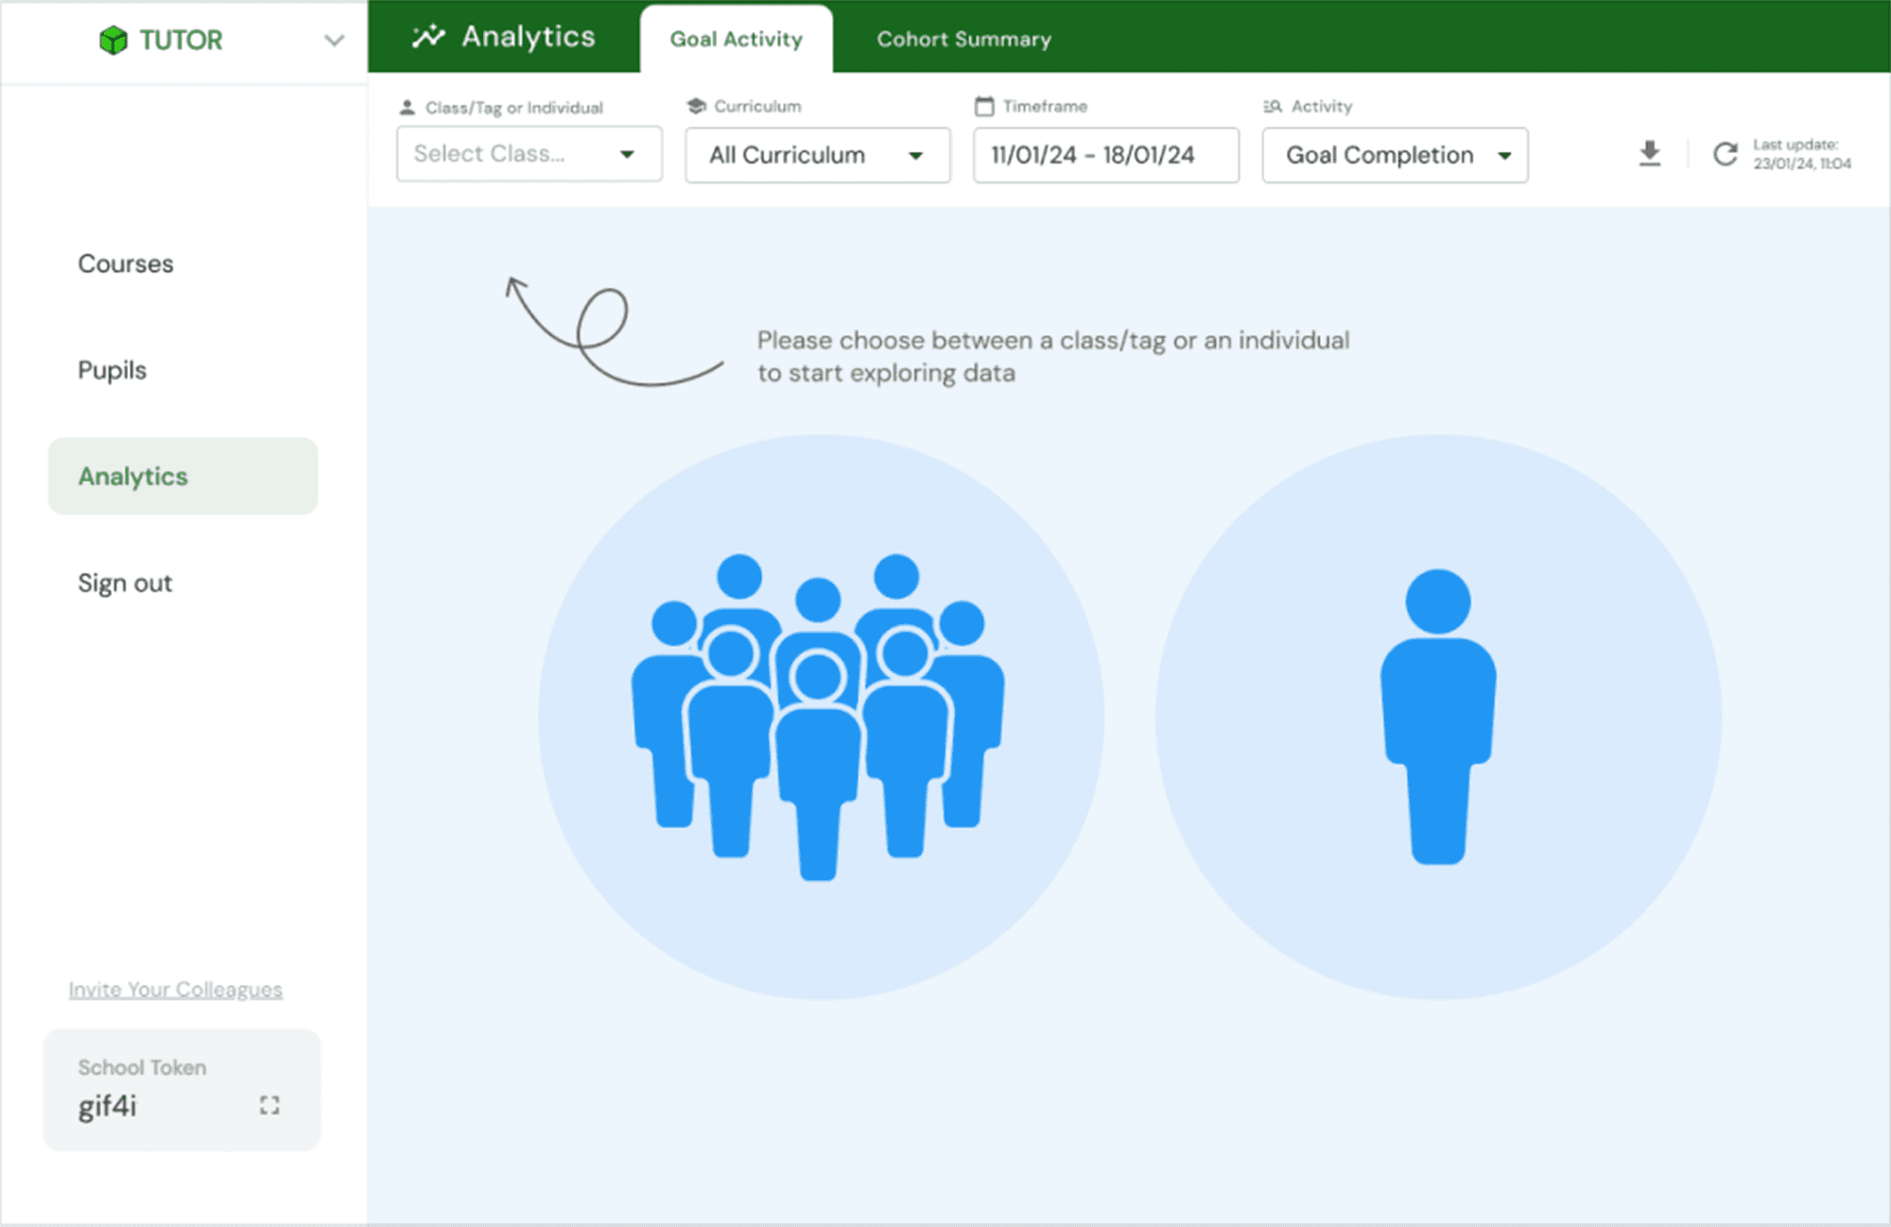
Task: Open the Select Class dropdown
Action: point(529,154)
